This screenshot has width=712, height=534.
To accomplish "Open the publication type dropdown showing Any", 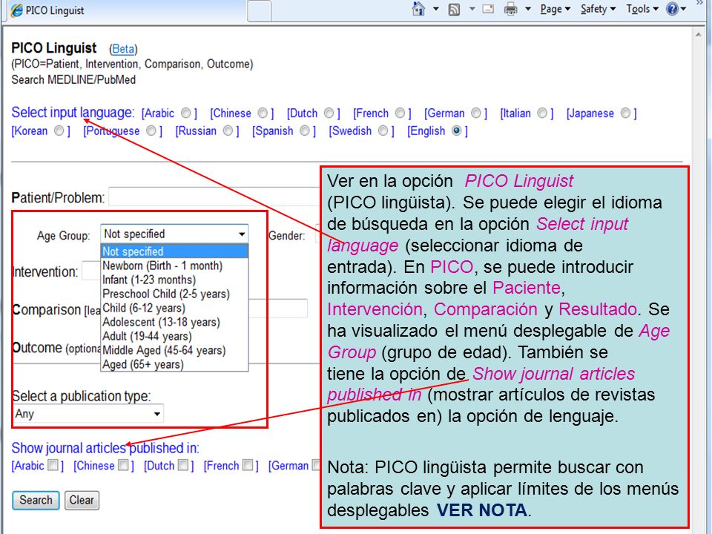I will pyautogui.click(x=88, y=414).
